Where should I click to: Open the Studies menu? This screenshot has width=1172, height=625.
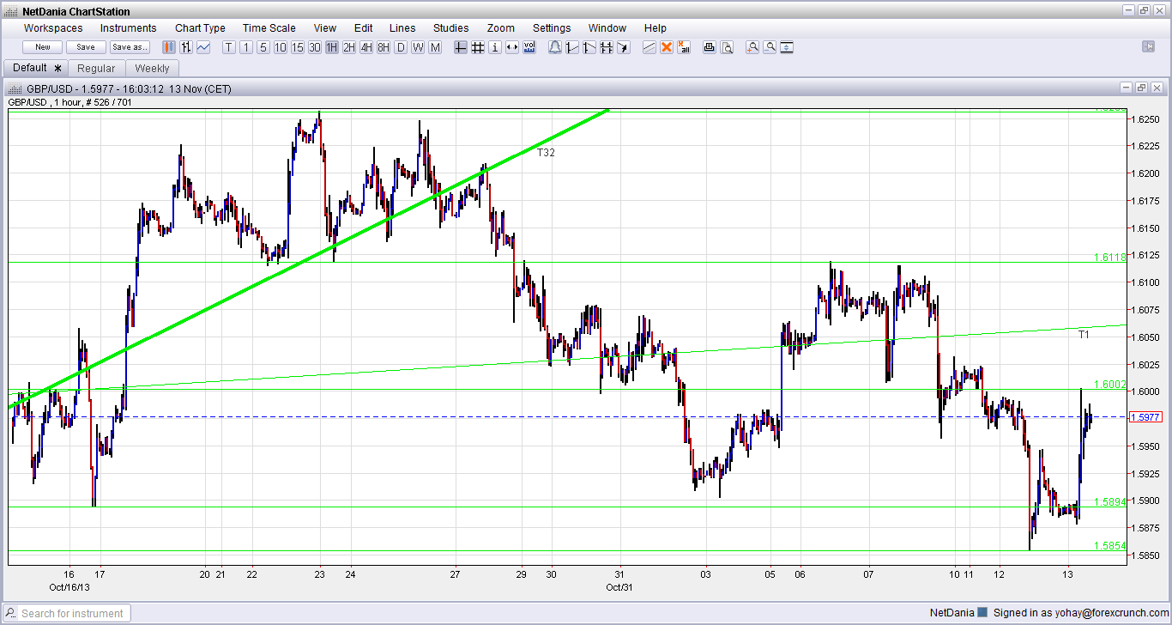(451, 28)
